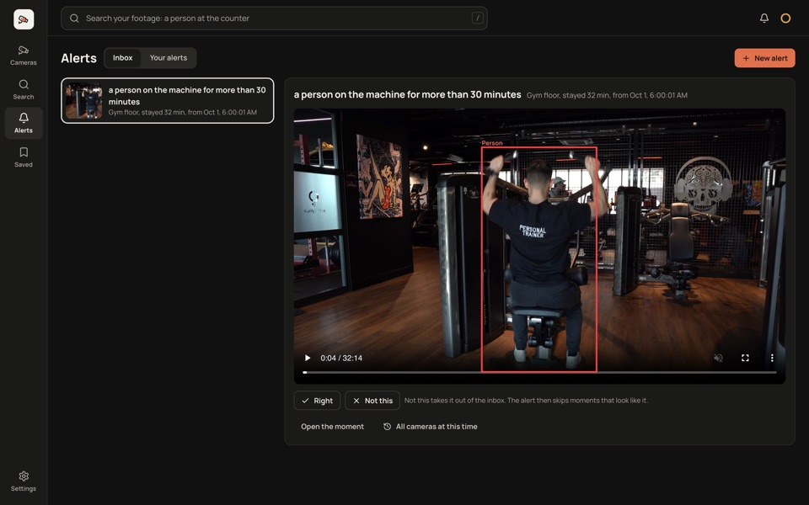Unmute the video audio
Screen dimensions: 809x505
(718, 358)
